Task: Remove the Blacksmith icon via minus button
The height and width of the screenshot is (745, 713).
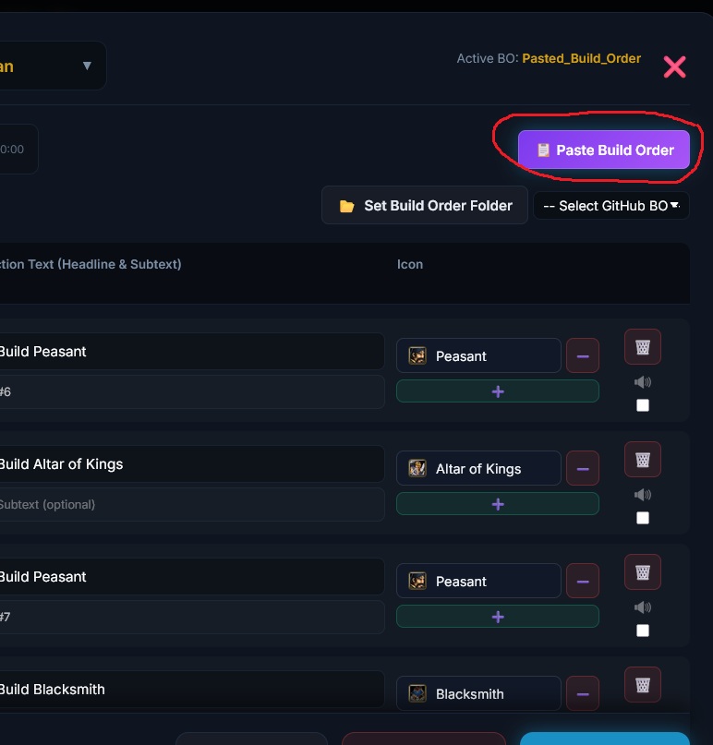Action: [x=583, y=693]
